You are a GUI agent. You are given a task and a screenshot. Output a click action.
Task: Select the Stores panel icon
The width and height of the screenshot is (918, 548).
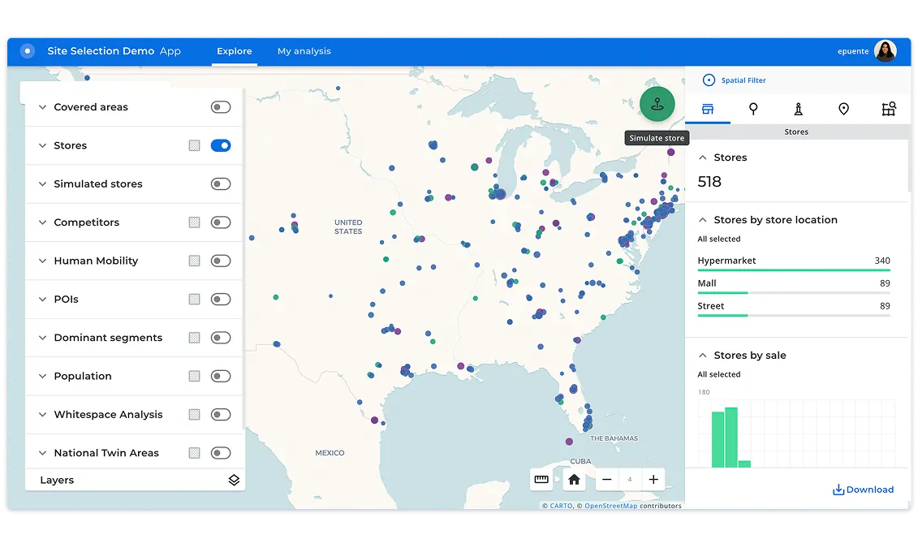[708, 109]
